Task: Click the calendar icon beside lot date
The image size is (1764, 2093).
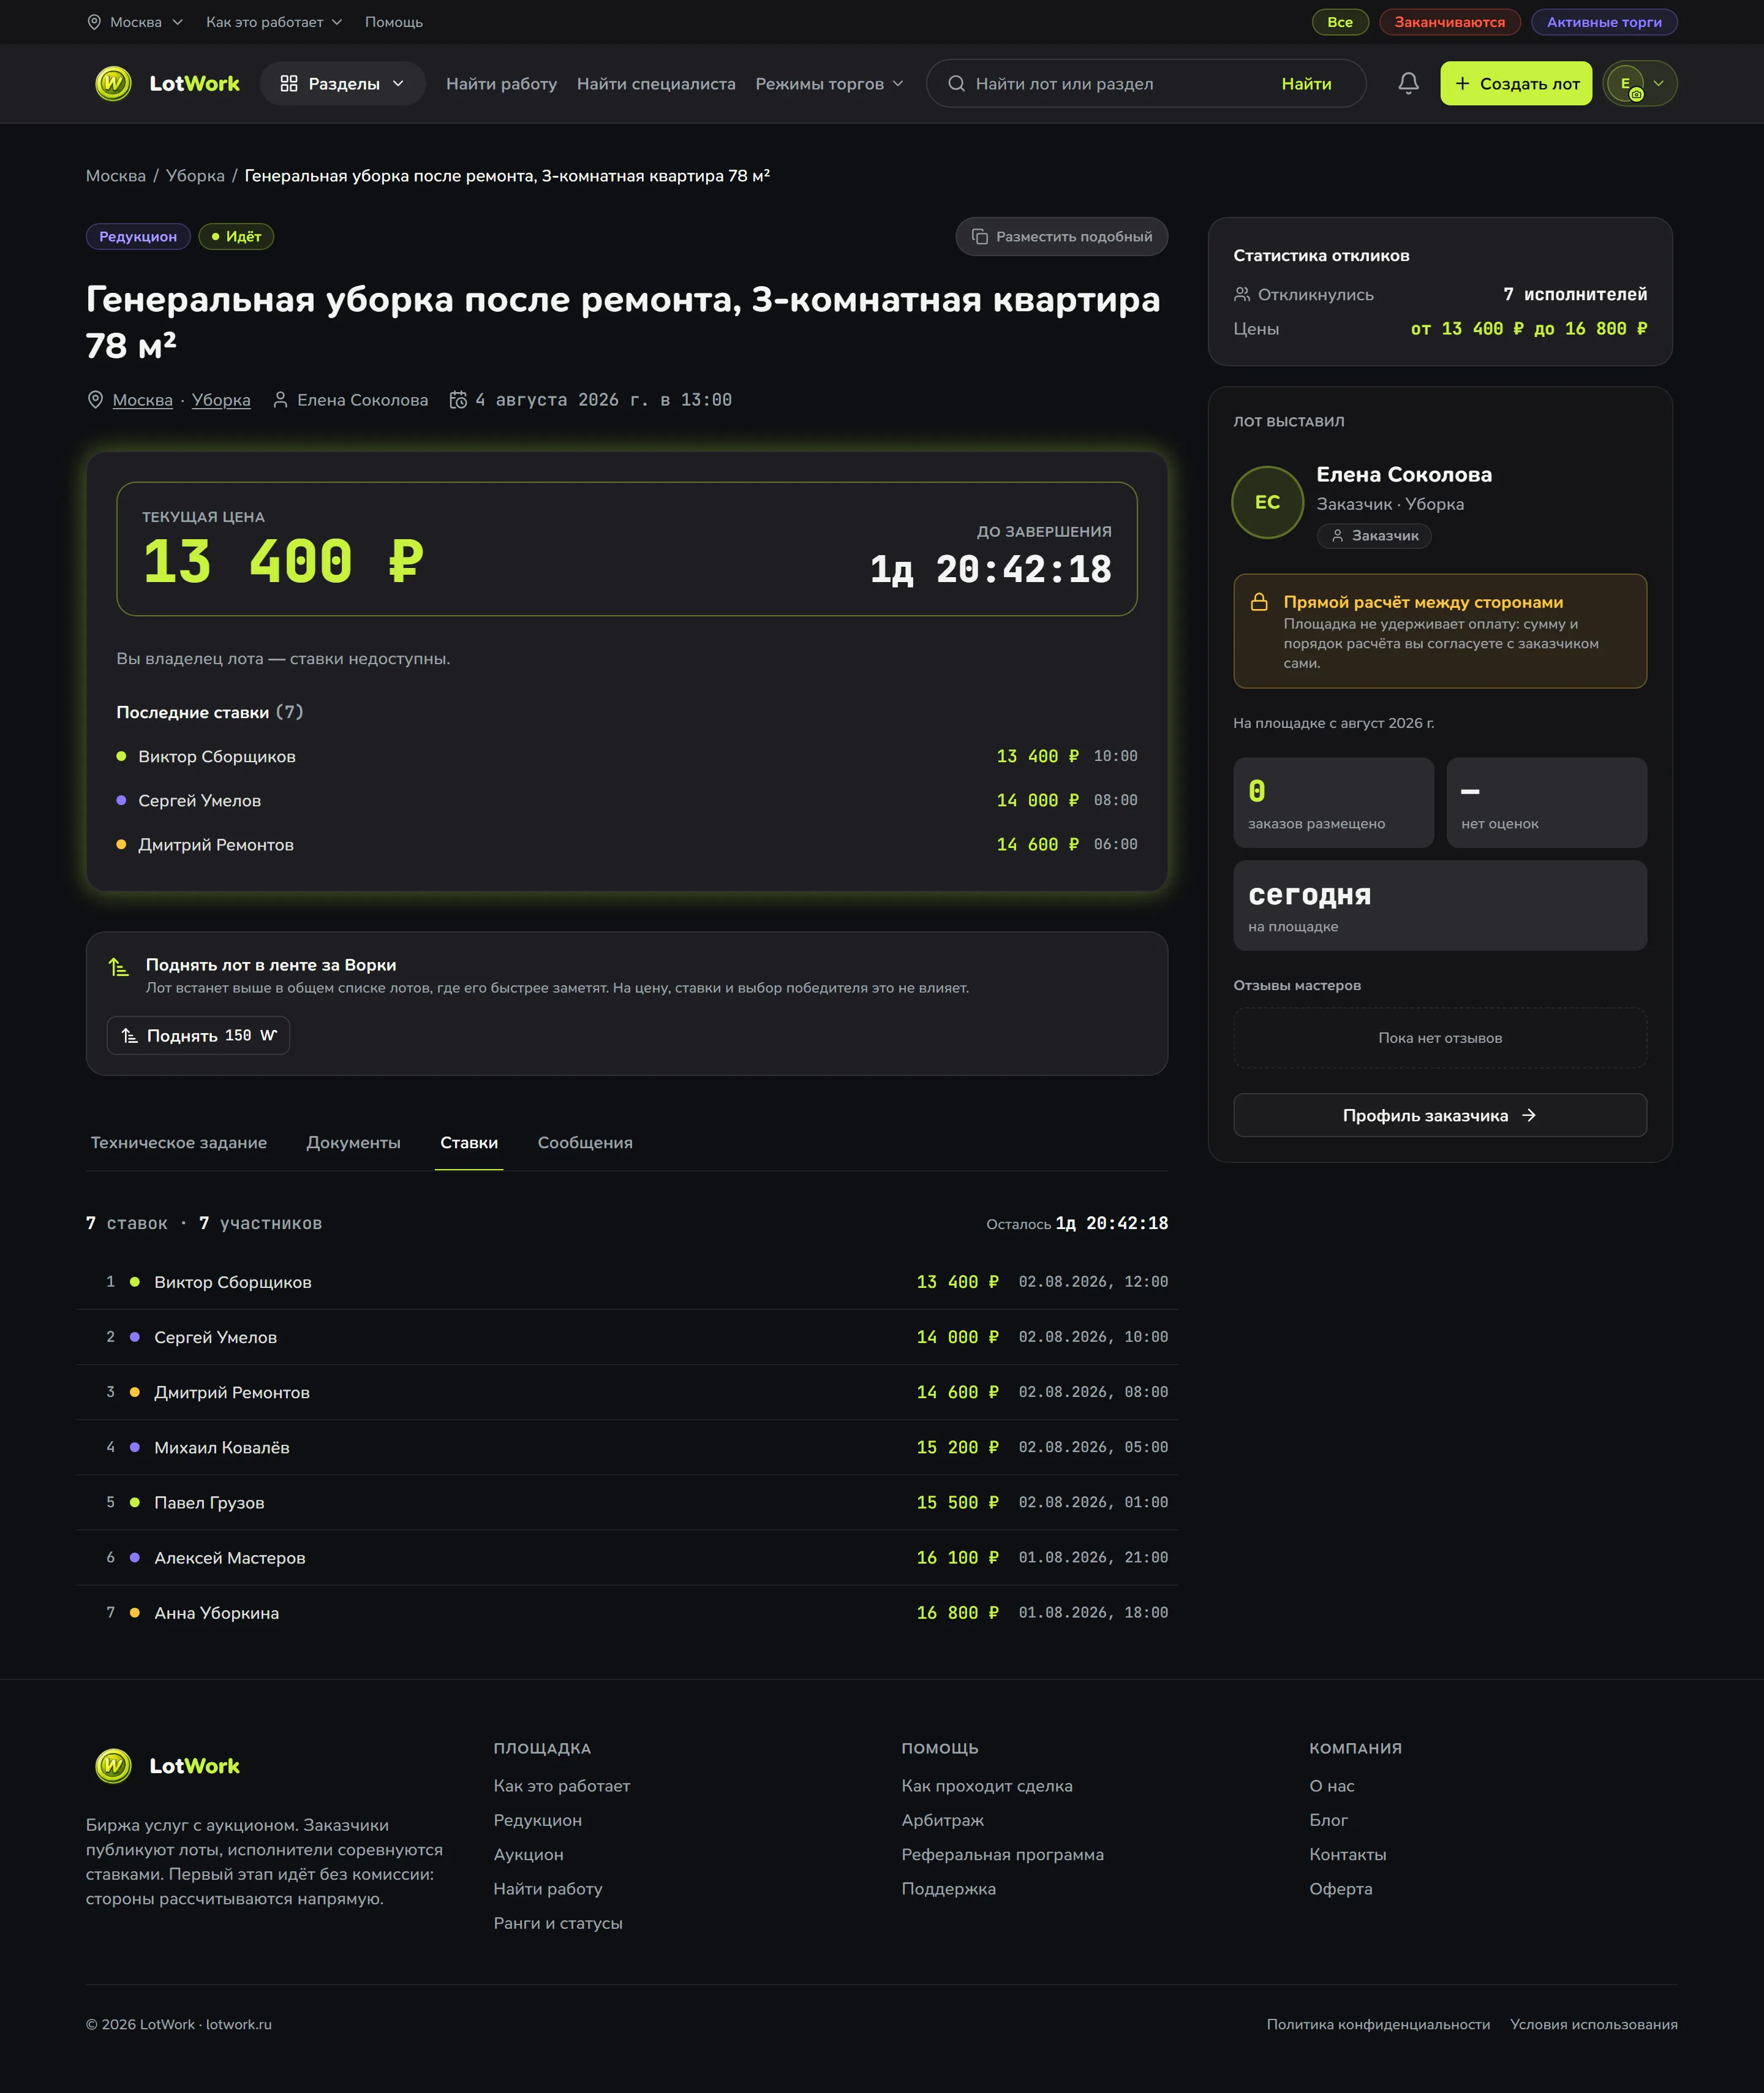Action: click(x=458, y=400)
